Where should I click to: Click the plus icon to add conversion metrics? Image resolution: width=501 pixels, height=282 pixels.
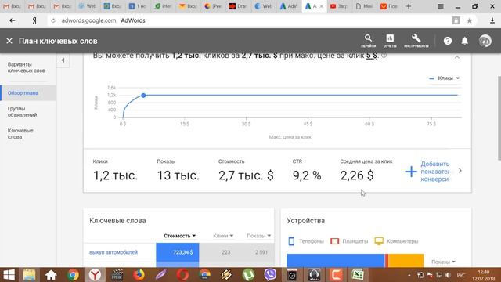point(411,172)
